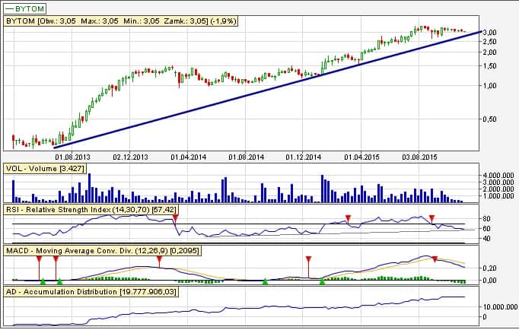Select the rightmost red marker on MACD curve
519x330 pixels.
coord(435,259)
